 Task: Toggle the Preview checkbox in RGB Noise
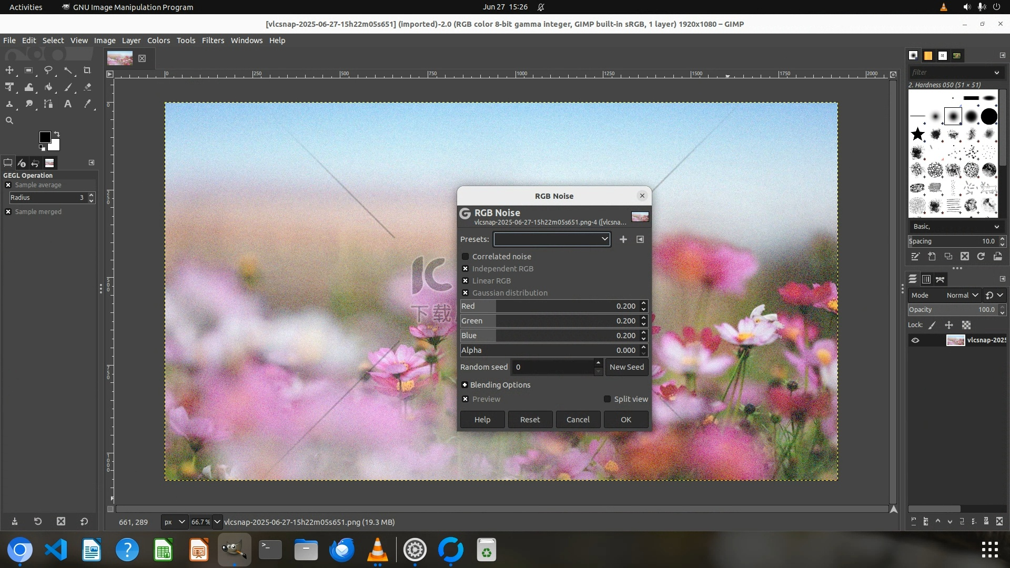(x=466, y=399)
